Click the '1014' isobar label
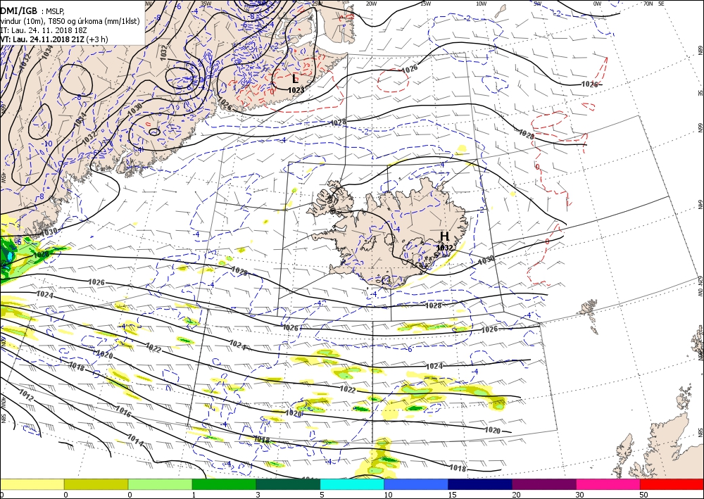 (135, 440)
